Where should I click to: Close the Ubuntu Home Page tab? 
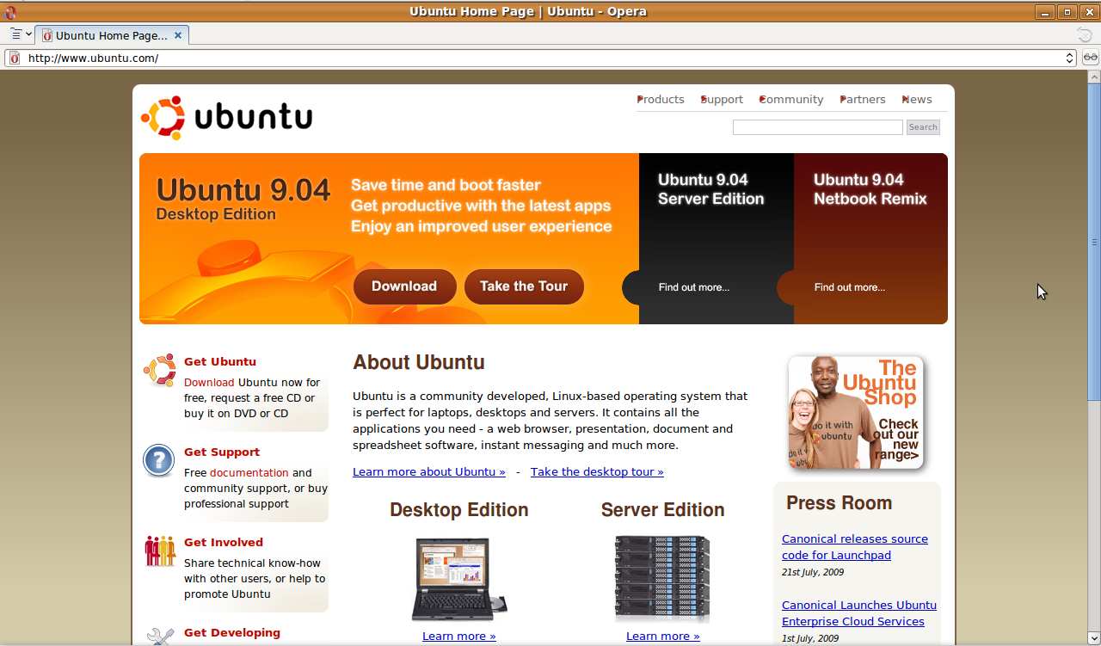(178, 35)
